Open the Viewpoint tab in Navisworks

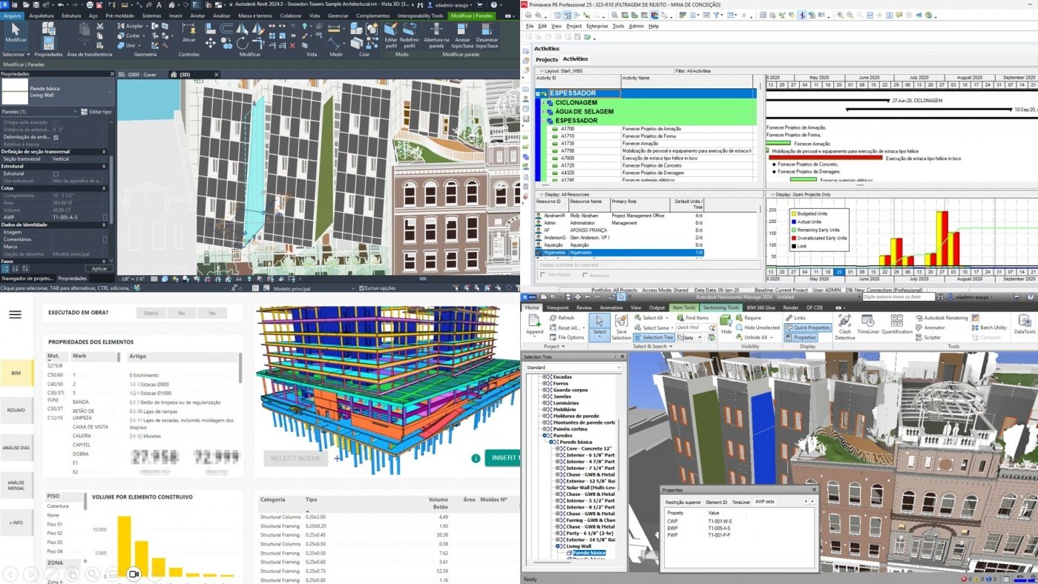[x=557, y=308]
